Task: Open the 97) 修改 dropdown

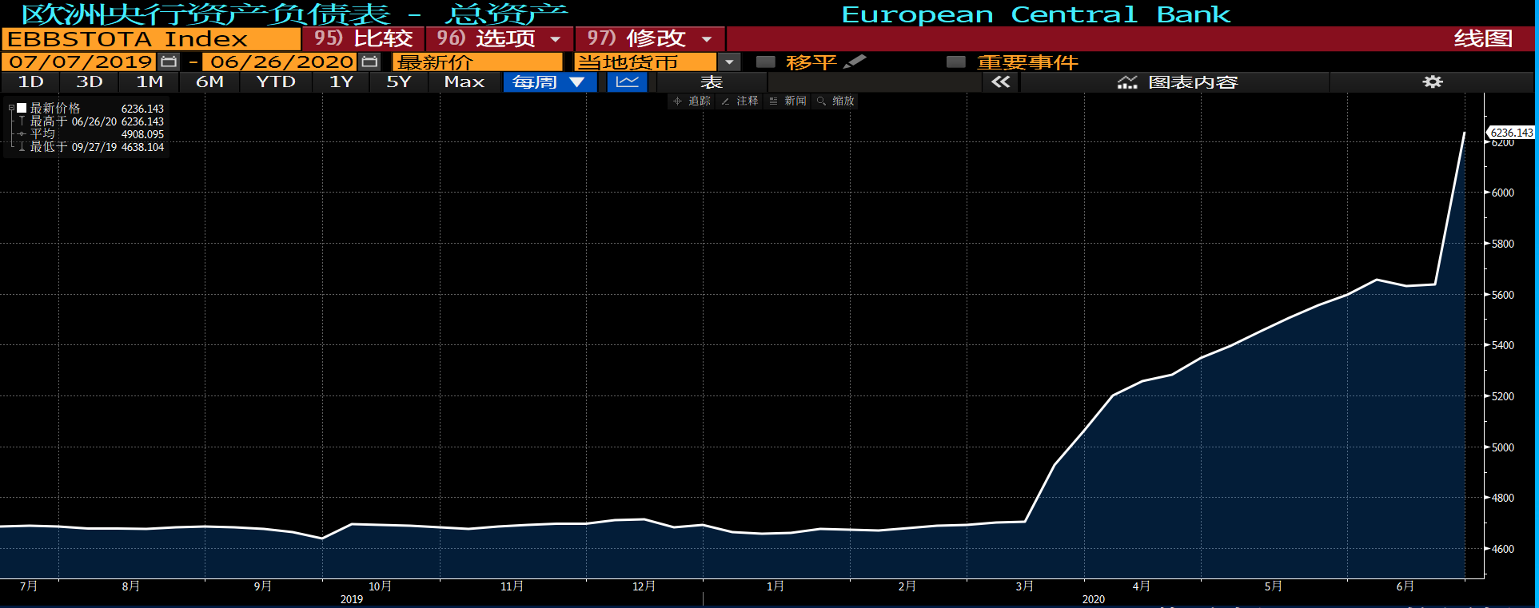Action: coord(650,38)
